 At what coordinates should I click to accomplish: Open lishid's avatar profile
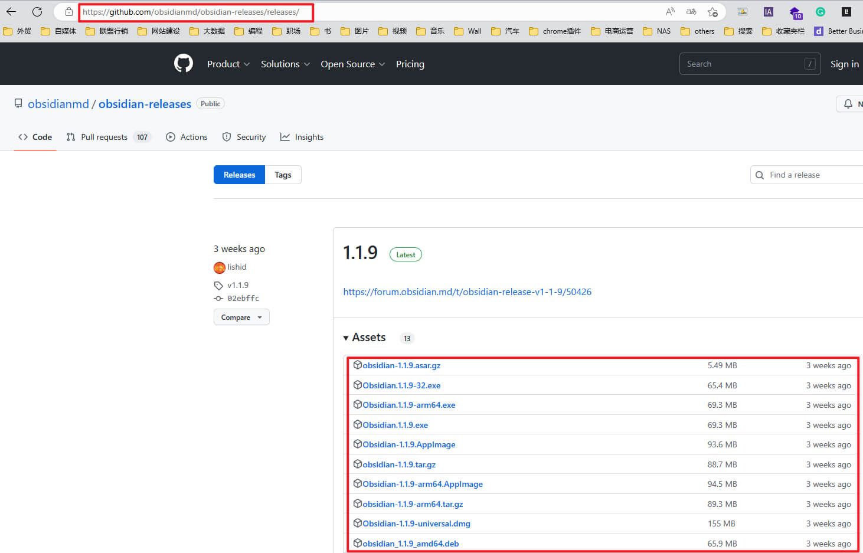[220, 267]
